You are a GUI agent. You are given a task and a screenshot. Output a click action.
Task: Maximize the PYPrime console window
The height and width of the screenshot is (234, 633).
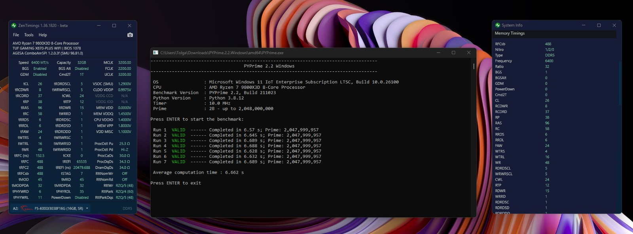(x=453, y=52)
